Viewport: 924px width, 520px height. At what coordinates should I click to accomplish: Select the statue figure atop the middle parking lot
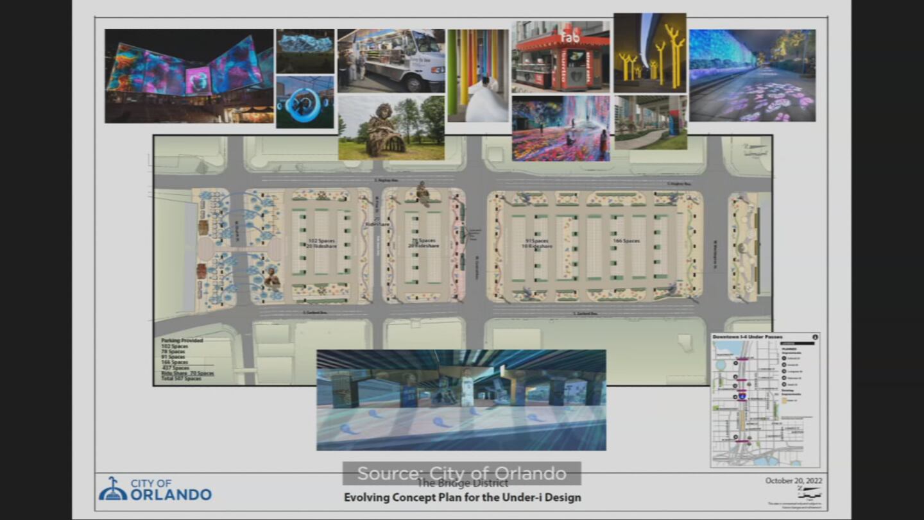(x=423, y=193)
